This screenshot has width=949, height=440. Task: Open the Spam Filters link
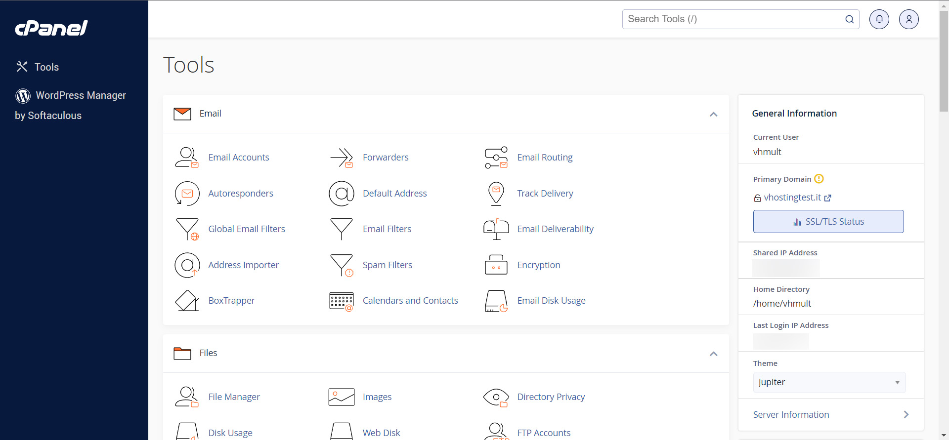coord(388,265)
